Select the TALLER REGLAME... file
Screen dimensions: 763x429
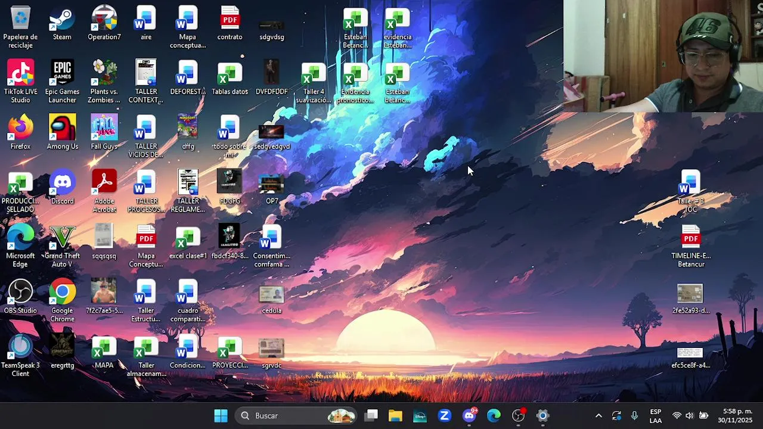[188, 191]
